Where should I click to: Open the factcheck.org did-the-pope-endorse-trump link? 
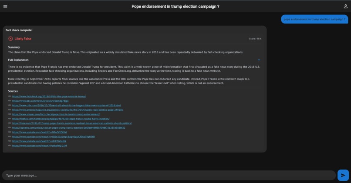tap(49, 96)
